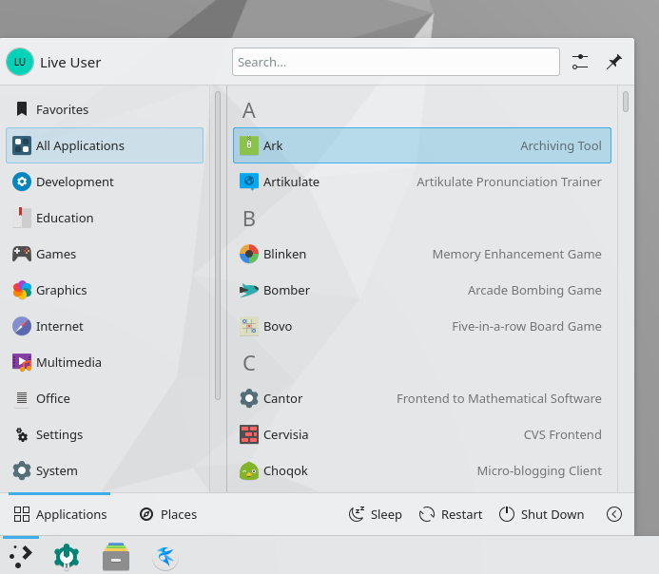This screenshot has height=574, width=659.
Task: Start the Blinken memory game
Action: point(422,254)
